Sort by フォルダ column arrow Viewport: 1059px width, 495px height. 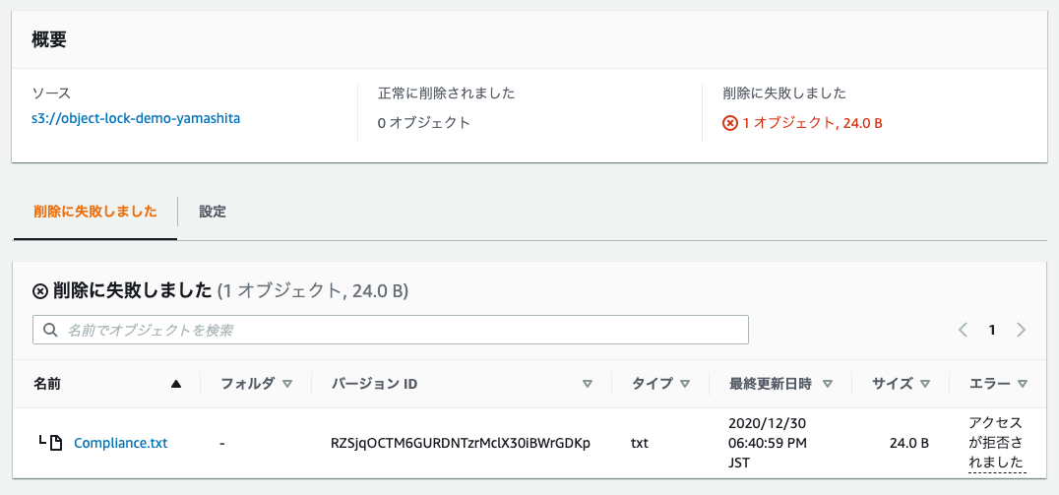(x=287, y=384)
